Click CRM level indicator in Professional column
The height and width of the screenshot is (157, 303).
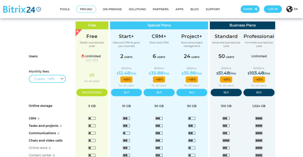pos(259,118)
